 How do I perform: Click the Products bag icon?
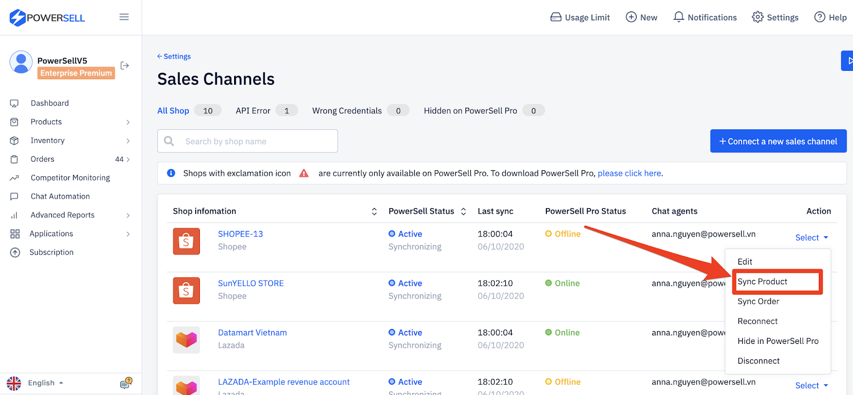pos(14,122)
